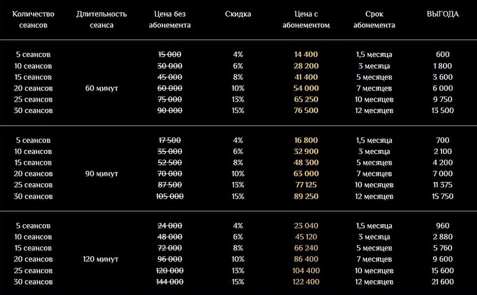477x295 pixels.
Task: Select the "90 минут" duration label
Action: [101, 174]
